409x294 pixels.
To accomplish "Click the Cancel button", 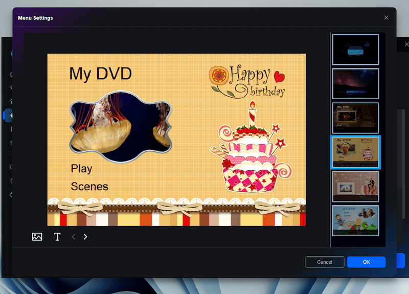I will click(325, 262).
